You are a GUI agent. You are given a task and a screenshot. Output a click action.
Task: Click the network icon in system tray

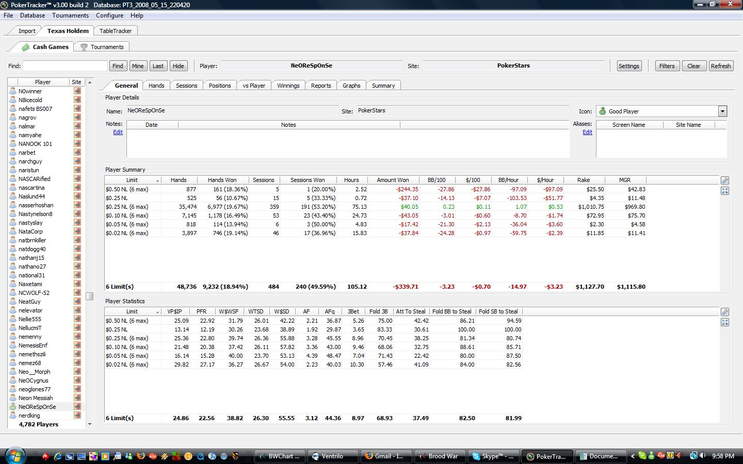694,456
